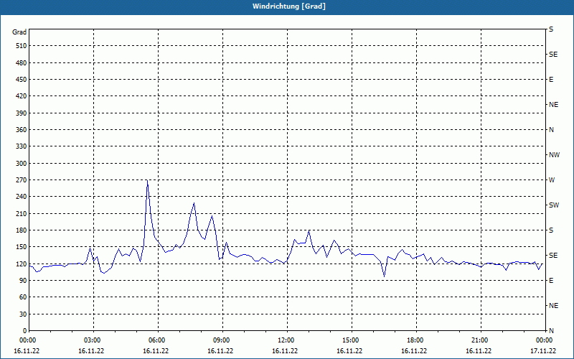Select the 390 value on the left axis
Image resolution: width=574 pixels, height=359 pixels.
[22, 113]
